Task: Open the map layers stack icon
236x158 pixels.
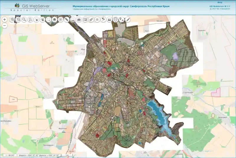Action: pyautogui.click(x=55, y=20)
